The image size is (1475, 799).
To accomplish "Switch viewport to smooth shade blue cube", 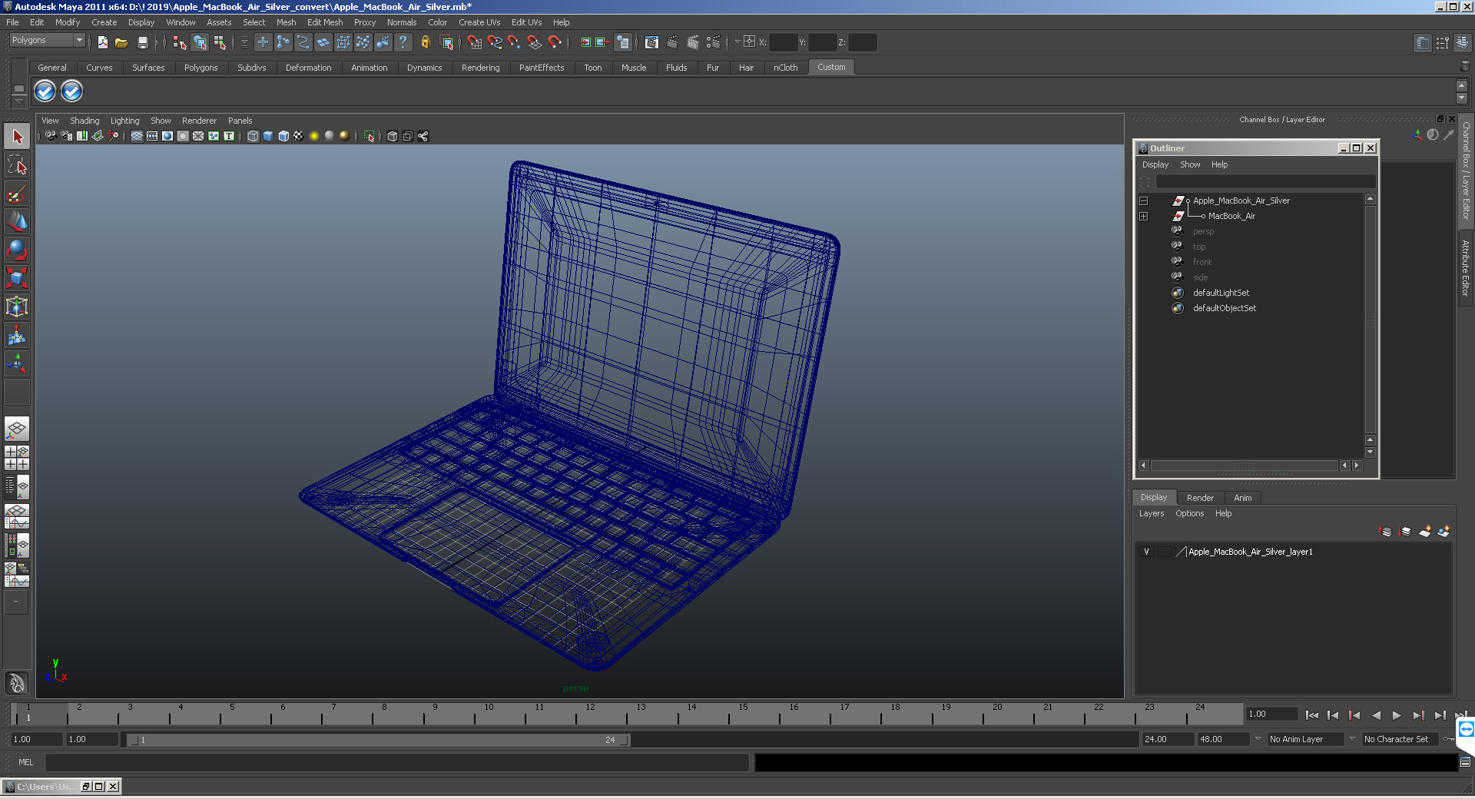I will 268,136.
